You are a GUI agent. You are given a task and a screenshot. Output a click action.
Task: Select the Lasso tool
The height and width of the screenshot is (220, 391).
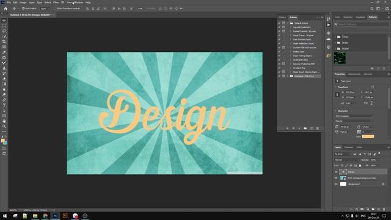tap(4, 31)
